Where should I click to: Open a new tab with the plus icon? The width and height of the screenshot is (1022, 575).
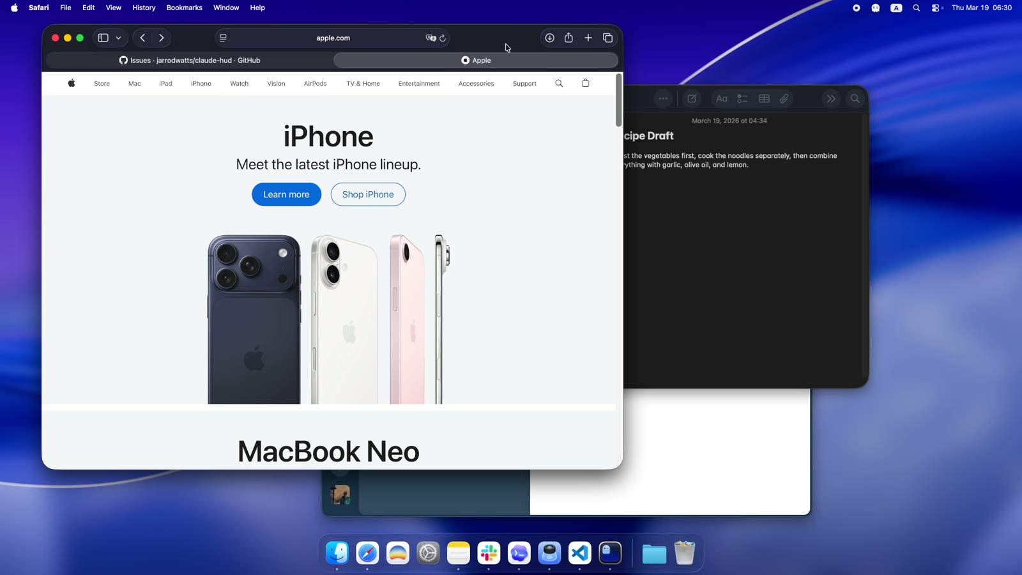coord(588,38)
